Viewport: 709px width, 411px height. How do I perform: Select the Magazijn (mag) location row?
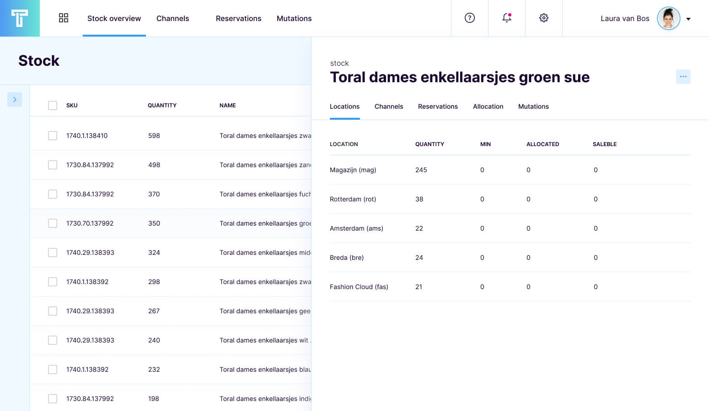[x=510, y=170]
